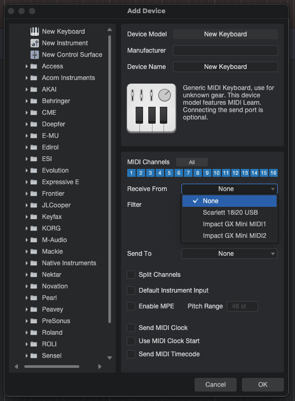Click the Expressive E folder icon
The width and height of the screenshot is (295, 401).
pos(34,182)
